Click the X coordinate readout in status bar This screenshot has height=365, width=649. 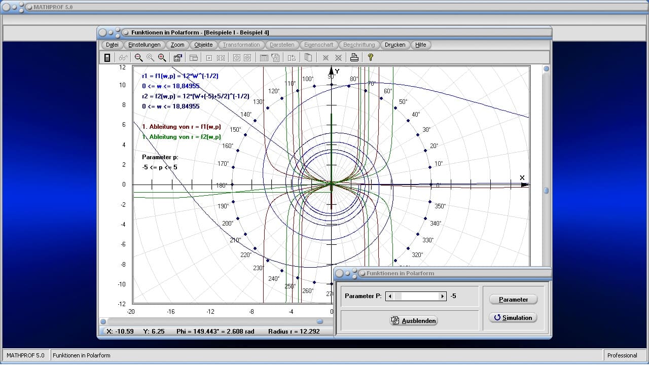click(120, 332)
